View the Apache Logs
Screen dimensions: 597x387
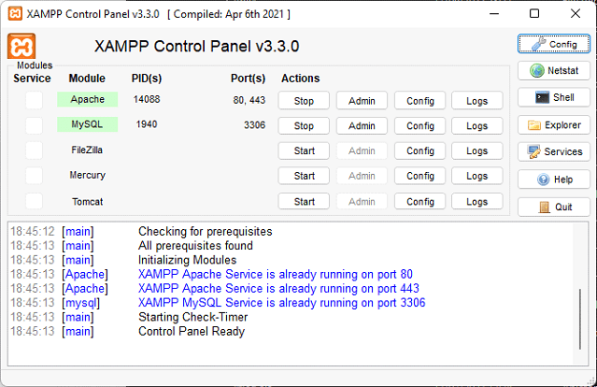tap(476, 101)
